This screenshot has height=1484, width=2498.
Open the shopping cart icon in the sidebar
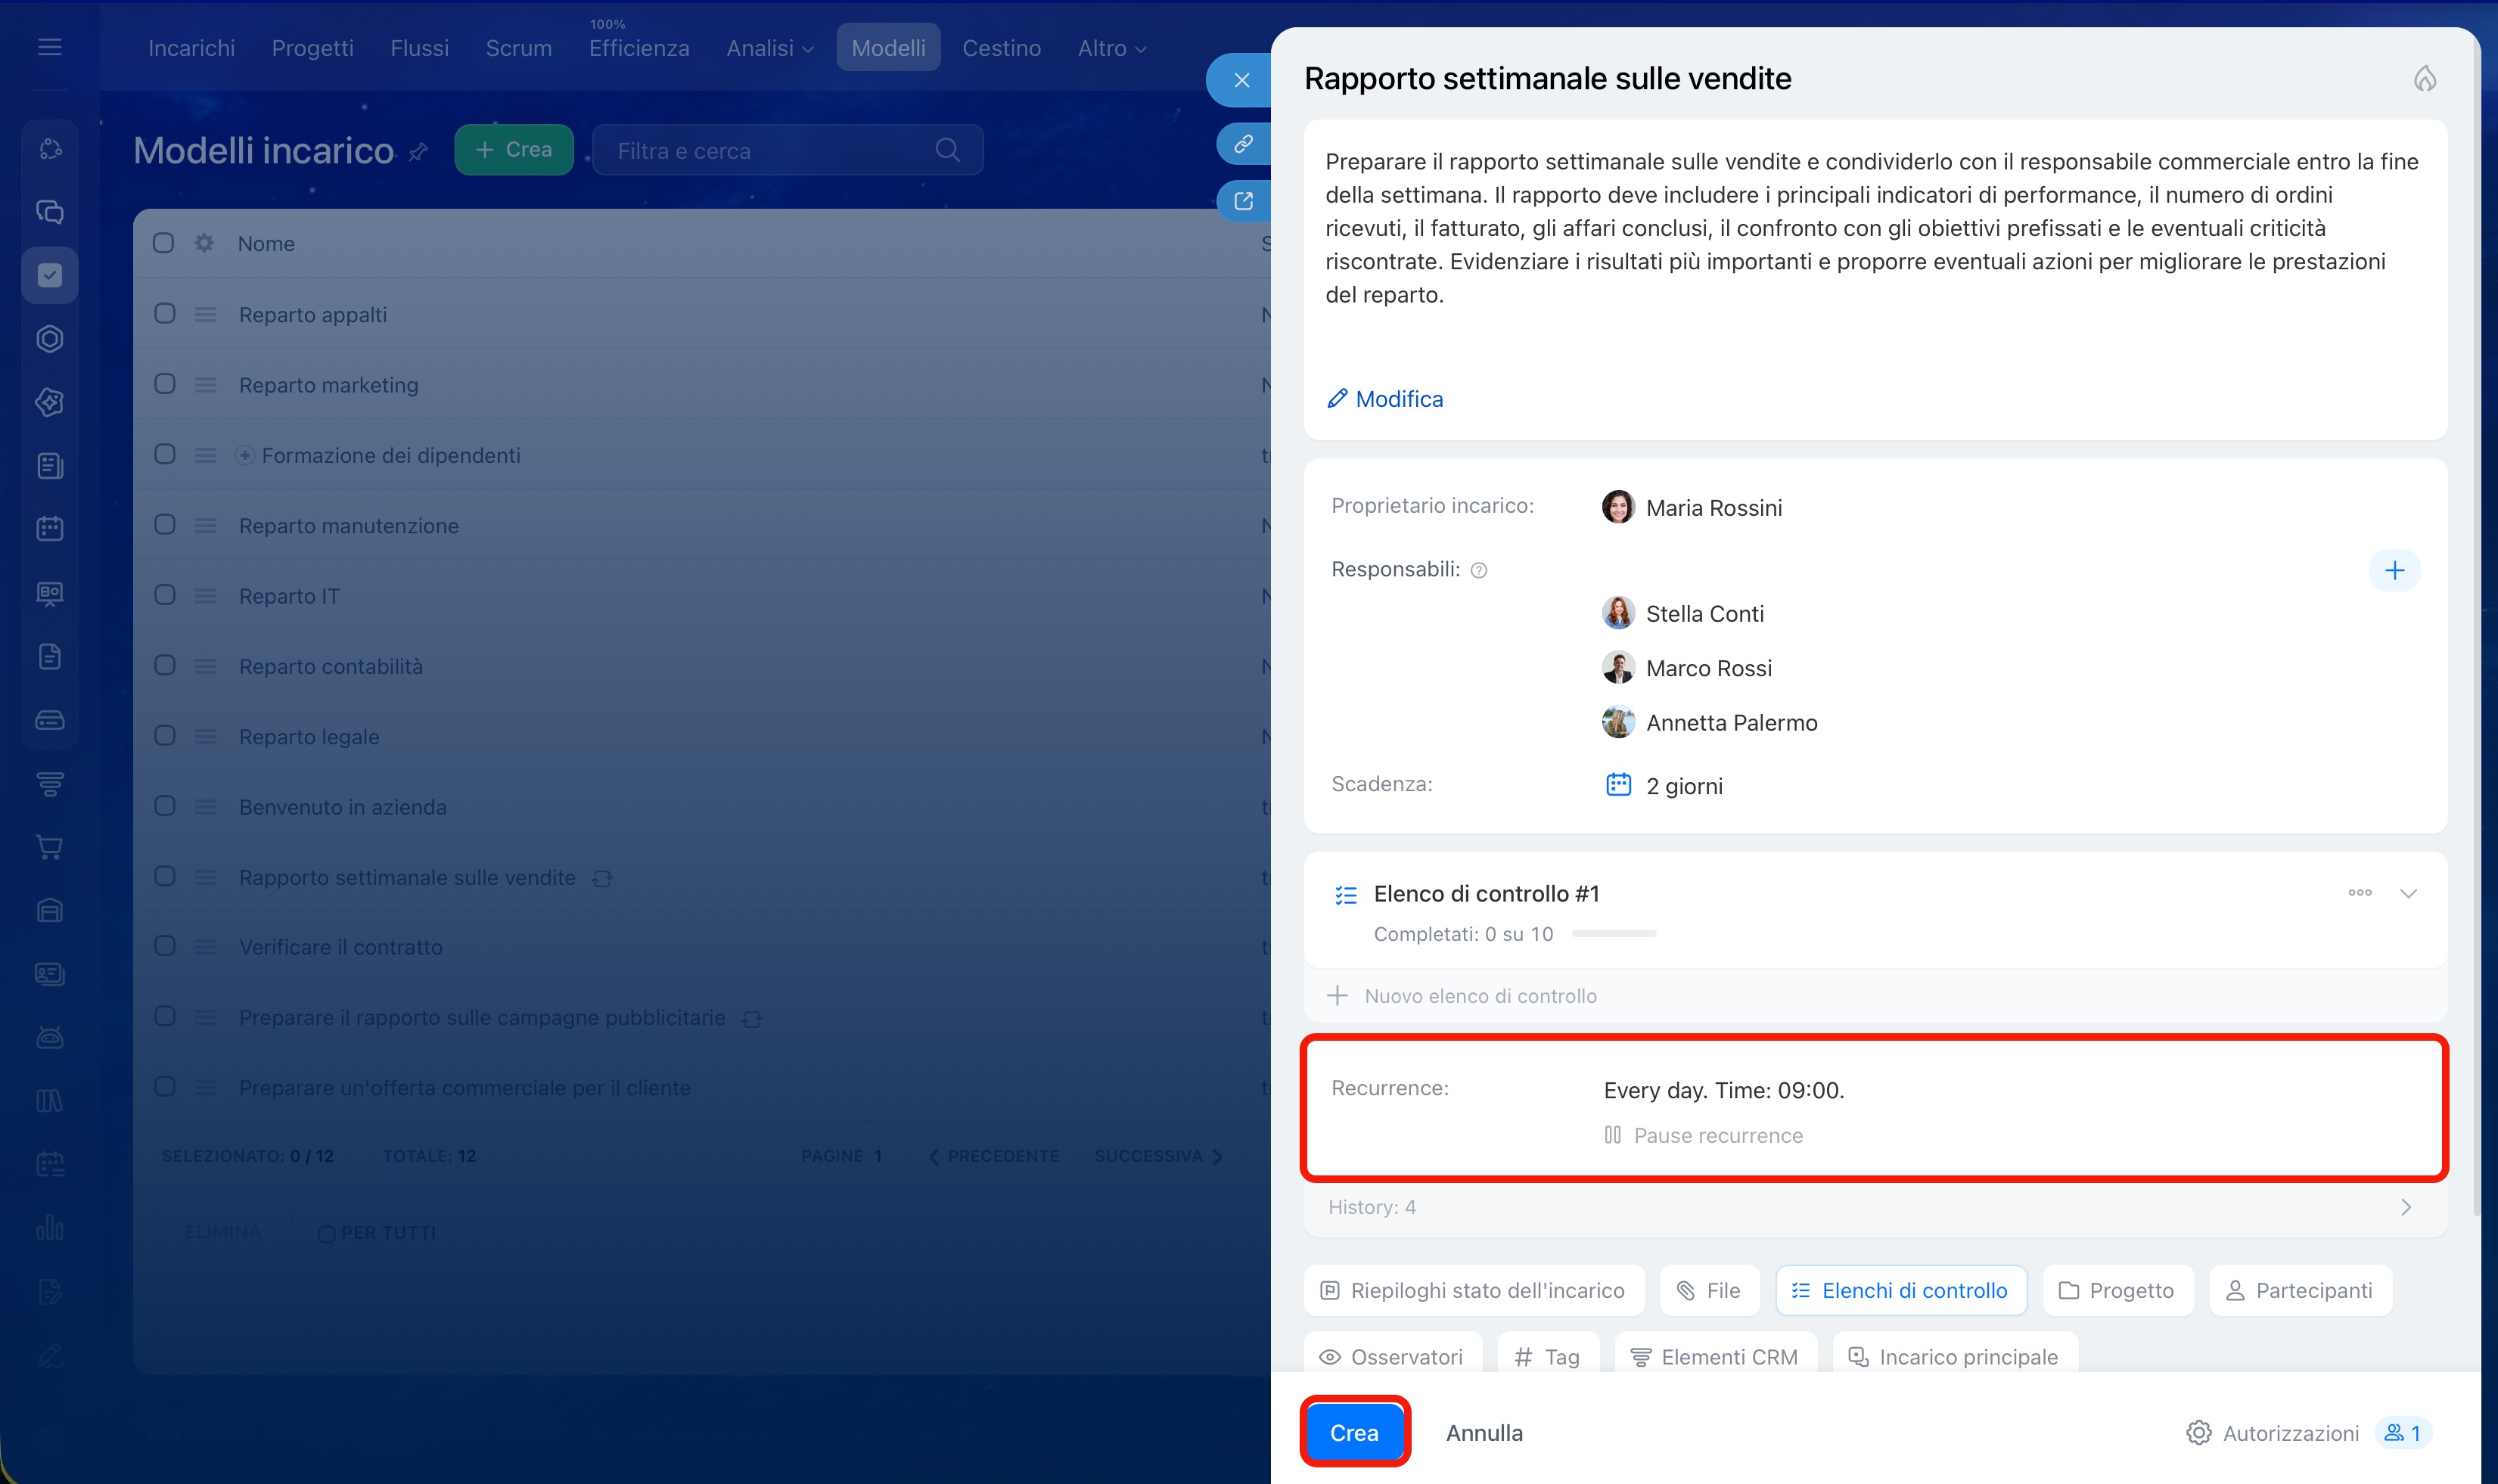(x=50, y=847)
